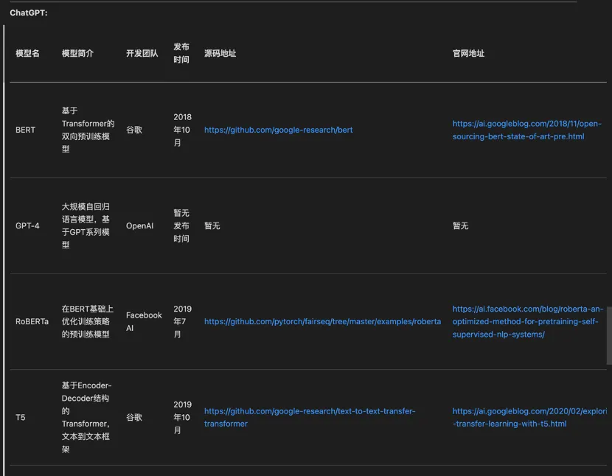The width and height of the screenshot is (612, 476).
Task: Open the Facebook AI RoBERTa blog link
Action: point(528,321)
